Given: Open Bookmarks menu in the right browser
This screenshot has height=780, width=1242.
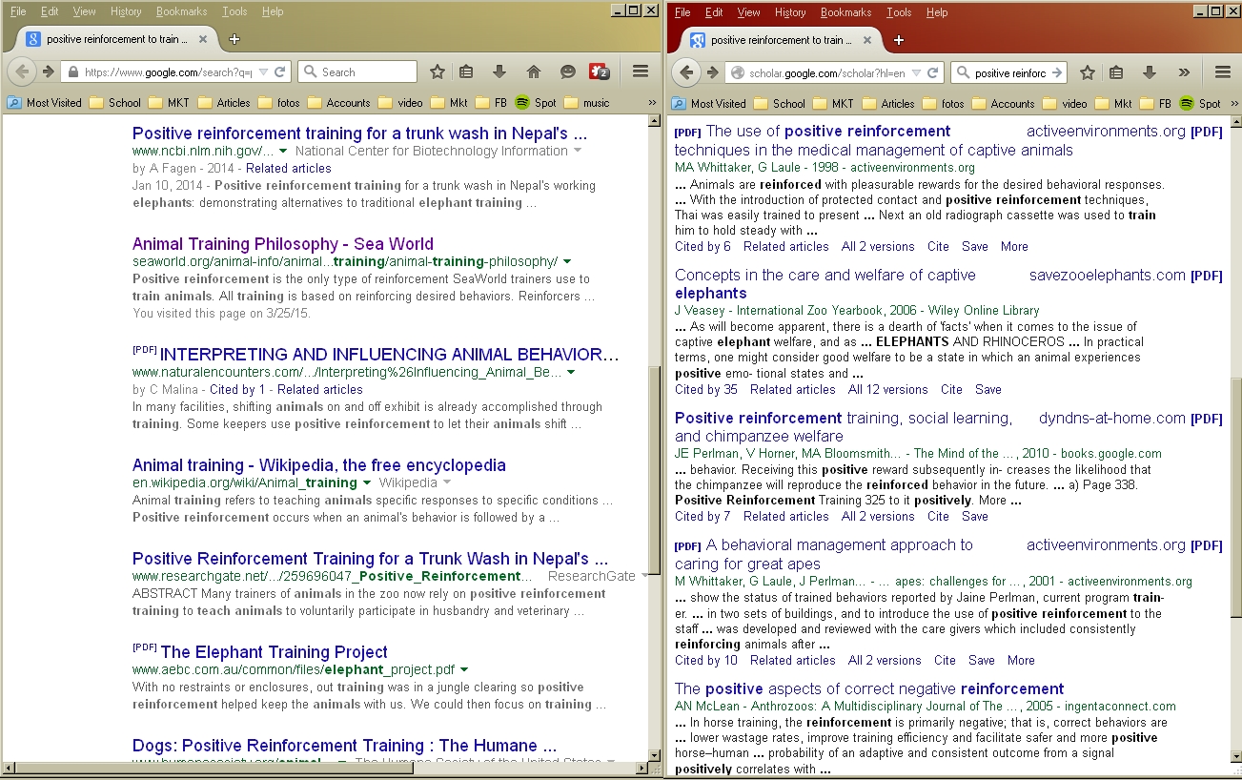Looking at the screenshot, I should pos(845,12).
